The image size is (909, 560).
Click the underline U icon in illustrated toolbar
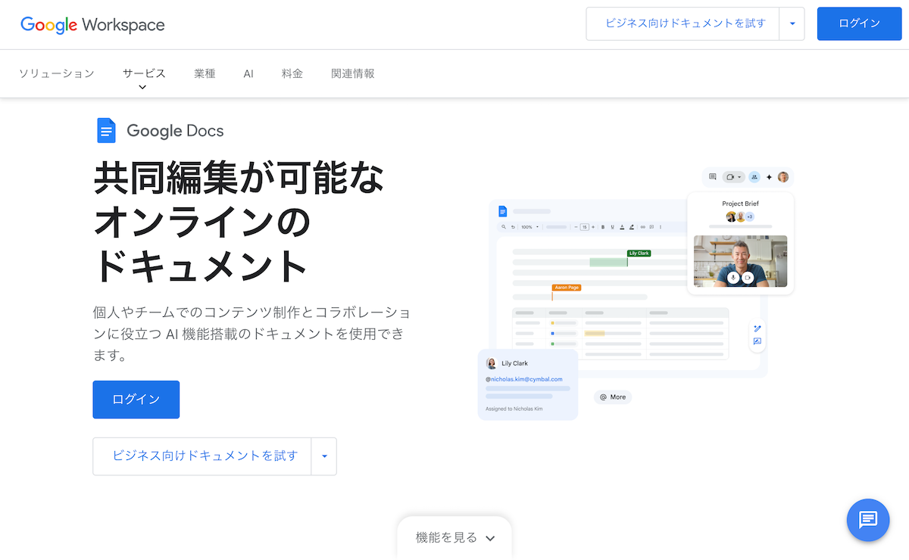pos(612,227)
